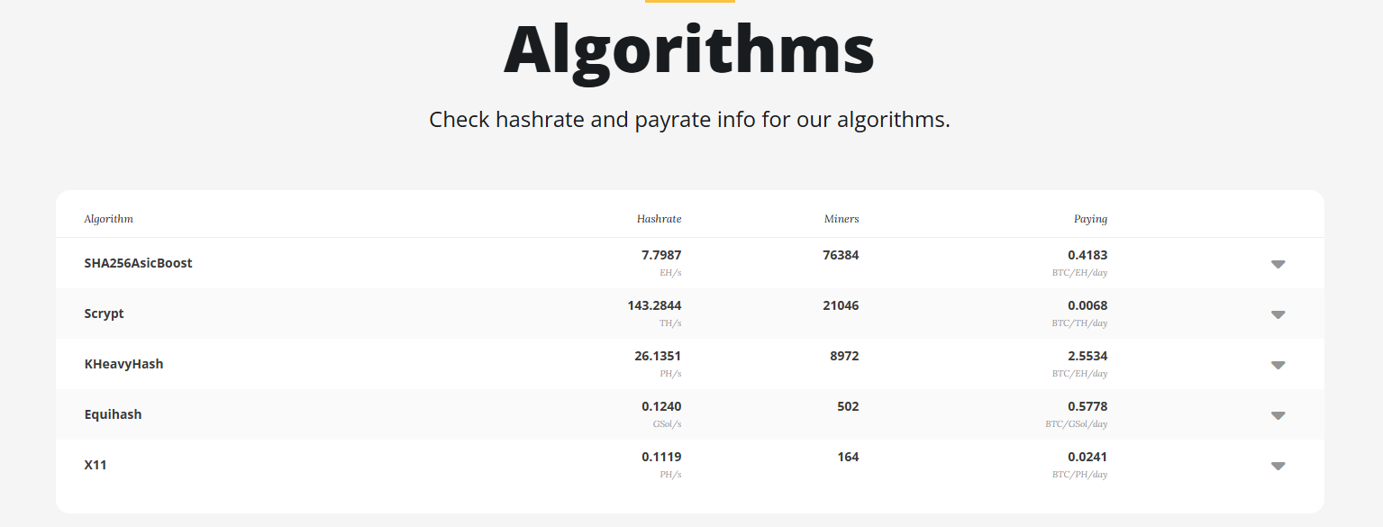Click the Algorithm column header

[108, 219]
